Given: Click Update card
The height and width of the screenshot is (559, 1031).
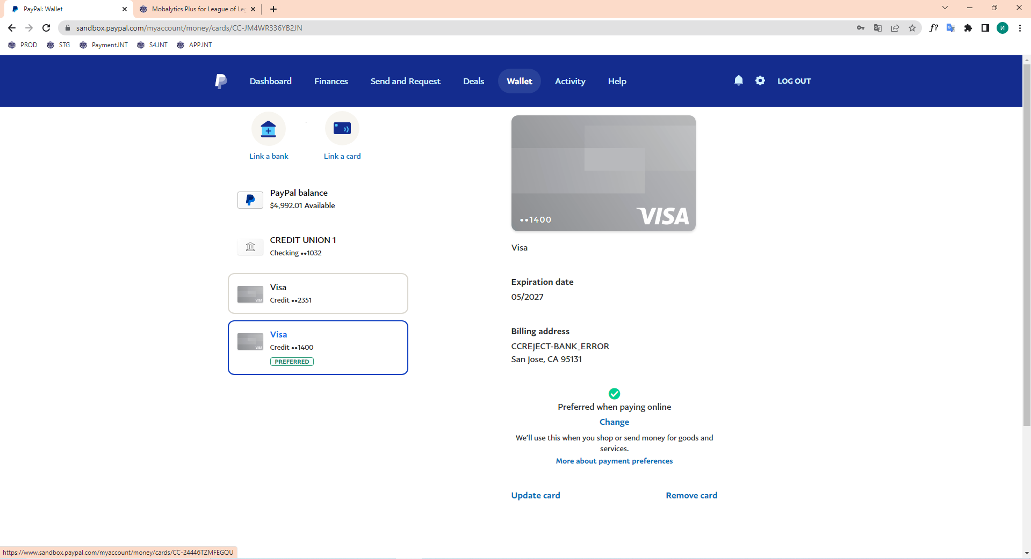Looking at the screenshot, I should click(536, 495).
